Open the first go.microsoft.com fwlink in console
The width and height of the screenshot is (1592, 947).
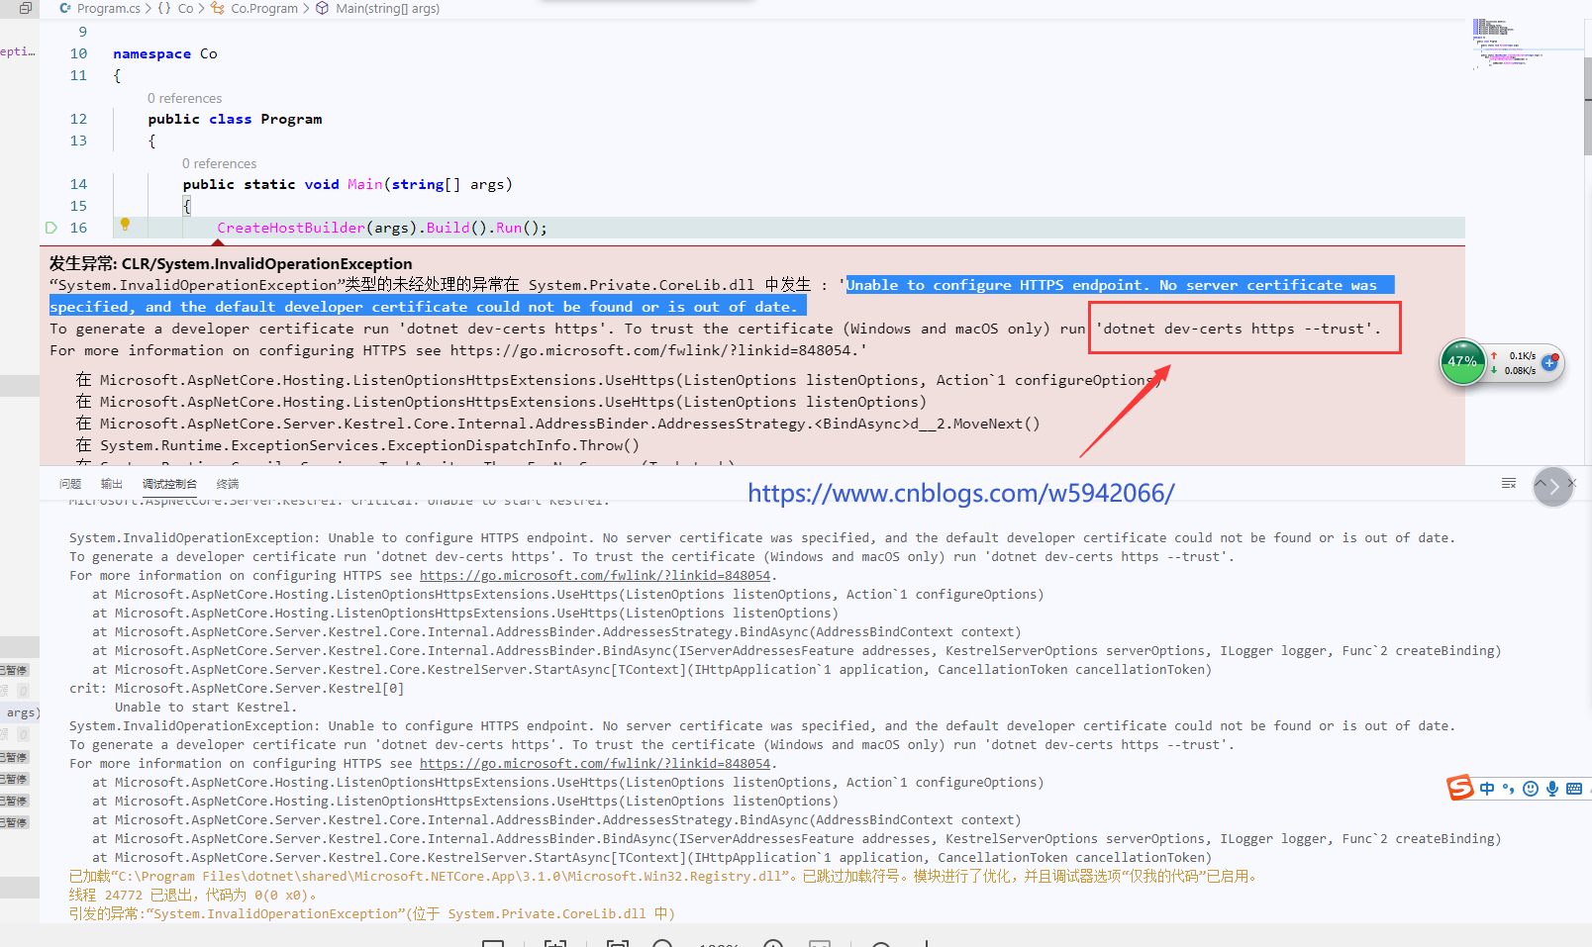click(x=594, y=576)
